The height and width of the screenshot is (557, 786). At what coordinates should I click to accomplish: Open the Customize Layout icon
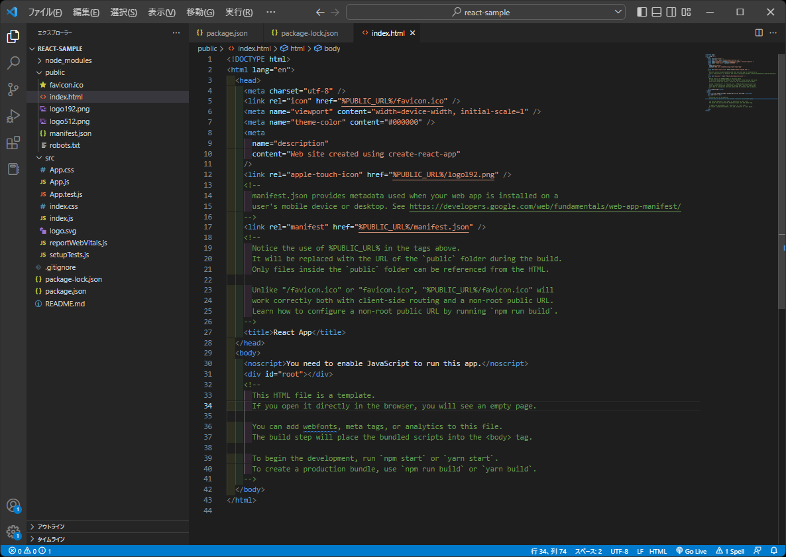point(686,12)
